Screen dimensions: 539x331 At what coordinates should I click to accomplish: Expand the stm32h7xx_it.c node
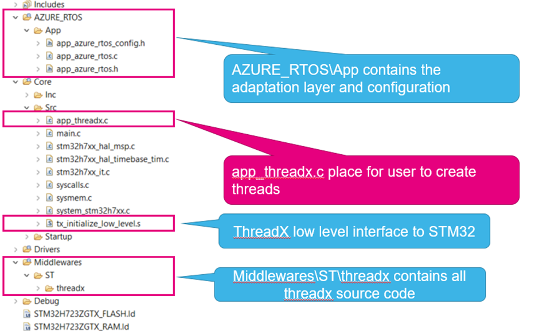[x=38, y=172]
